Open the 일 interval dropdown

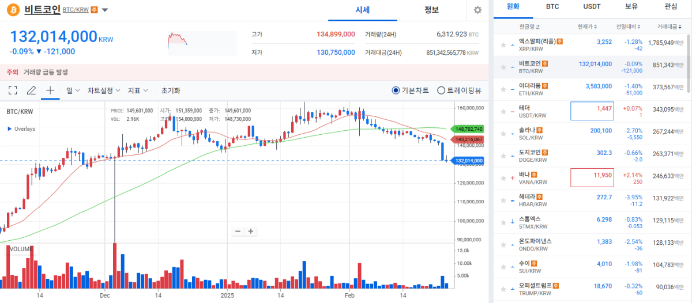(x=73, y=90)
